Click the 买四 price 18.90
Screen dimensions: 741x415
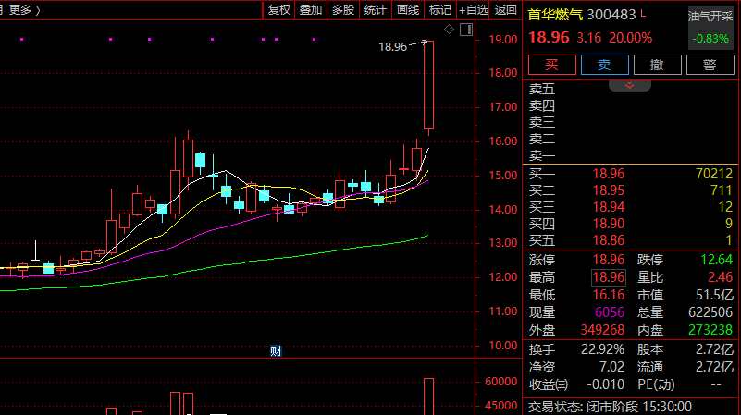(x=609, y=224)
